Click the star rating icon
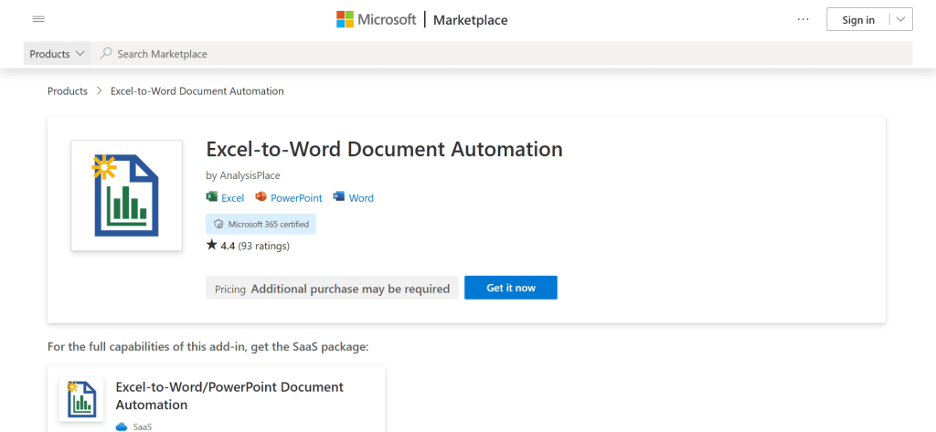Viewport: 936px width, 432px height. point(212,245)
